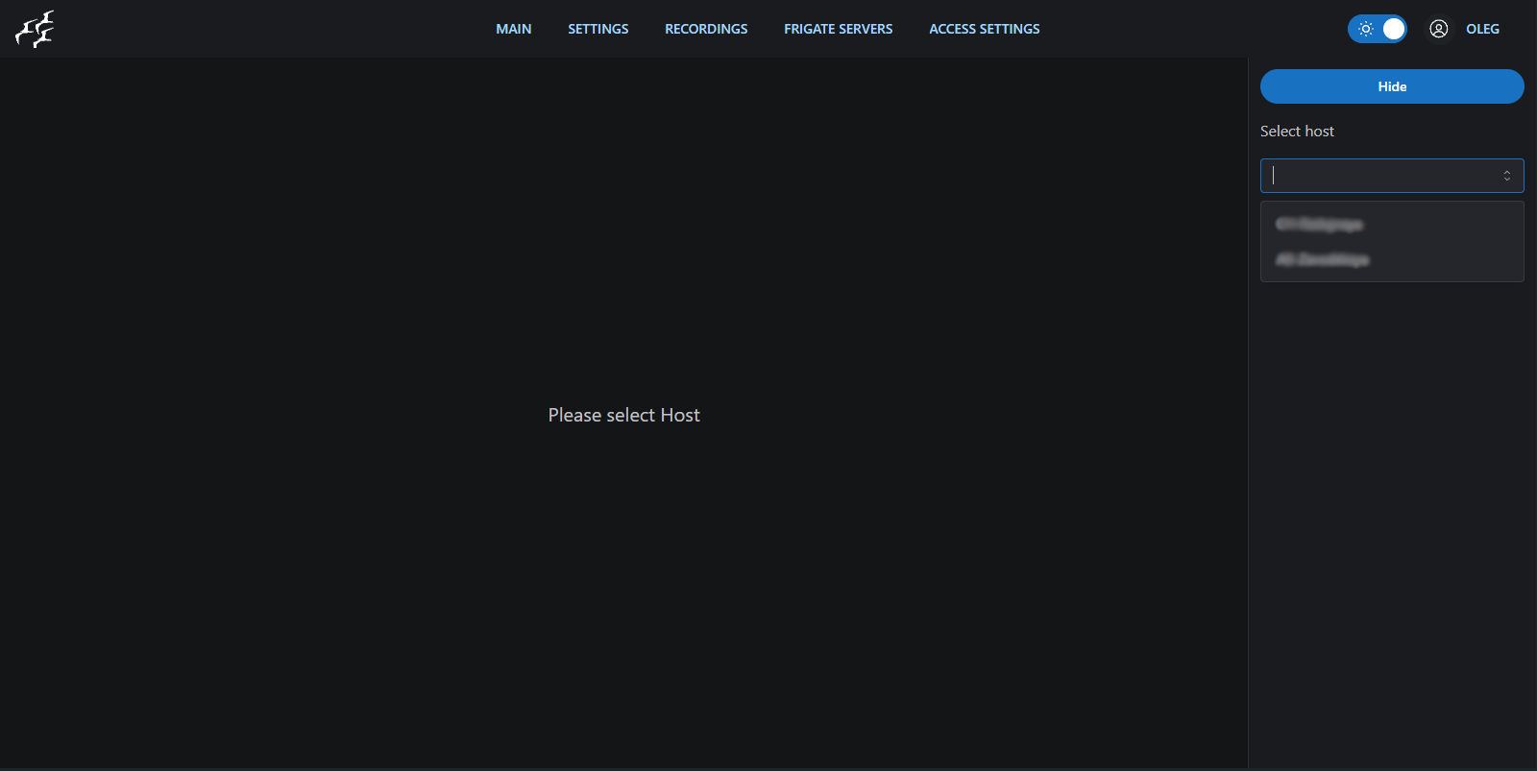Open the FRIGATE SERVERS page
The height and width of the screenshot is (771, 1537).
838,29
